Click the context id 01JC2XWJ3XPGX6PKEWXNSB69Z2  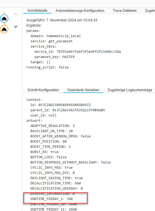pos(65,105)
